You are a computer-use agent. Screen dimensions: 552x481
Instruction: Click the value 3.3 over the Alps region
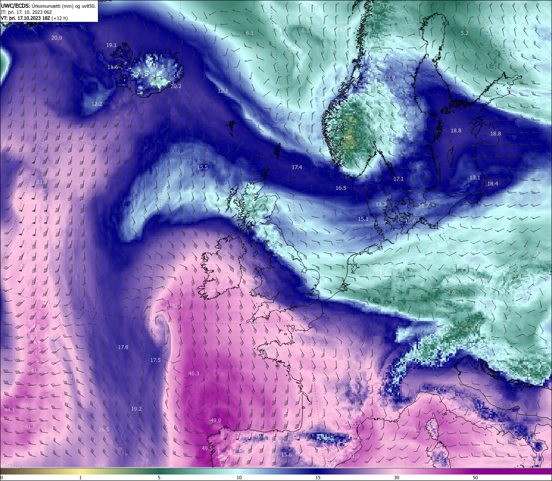coord(468,329)
